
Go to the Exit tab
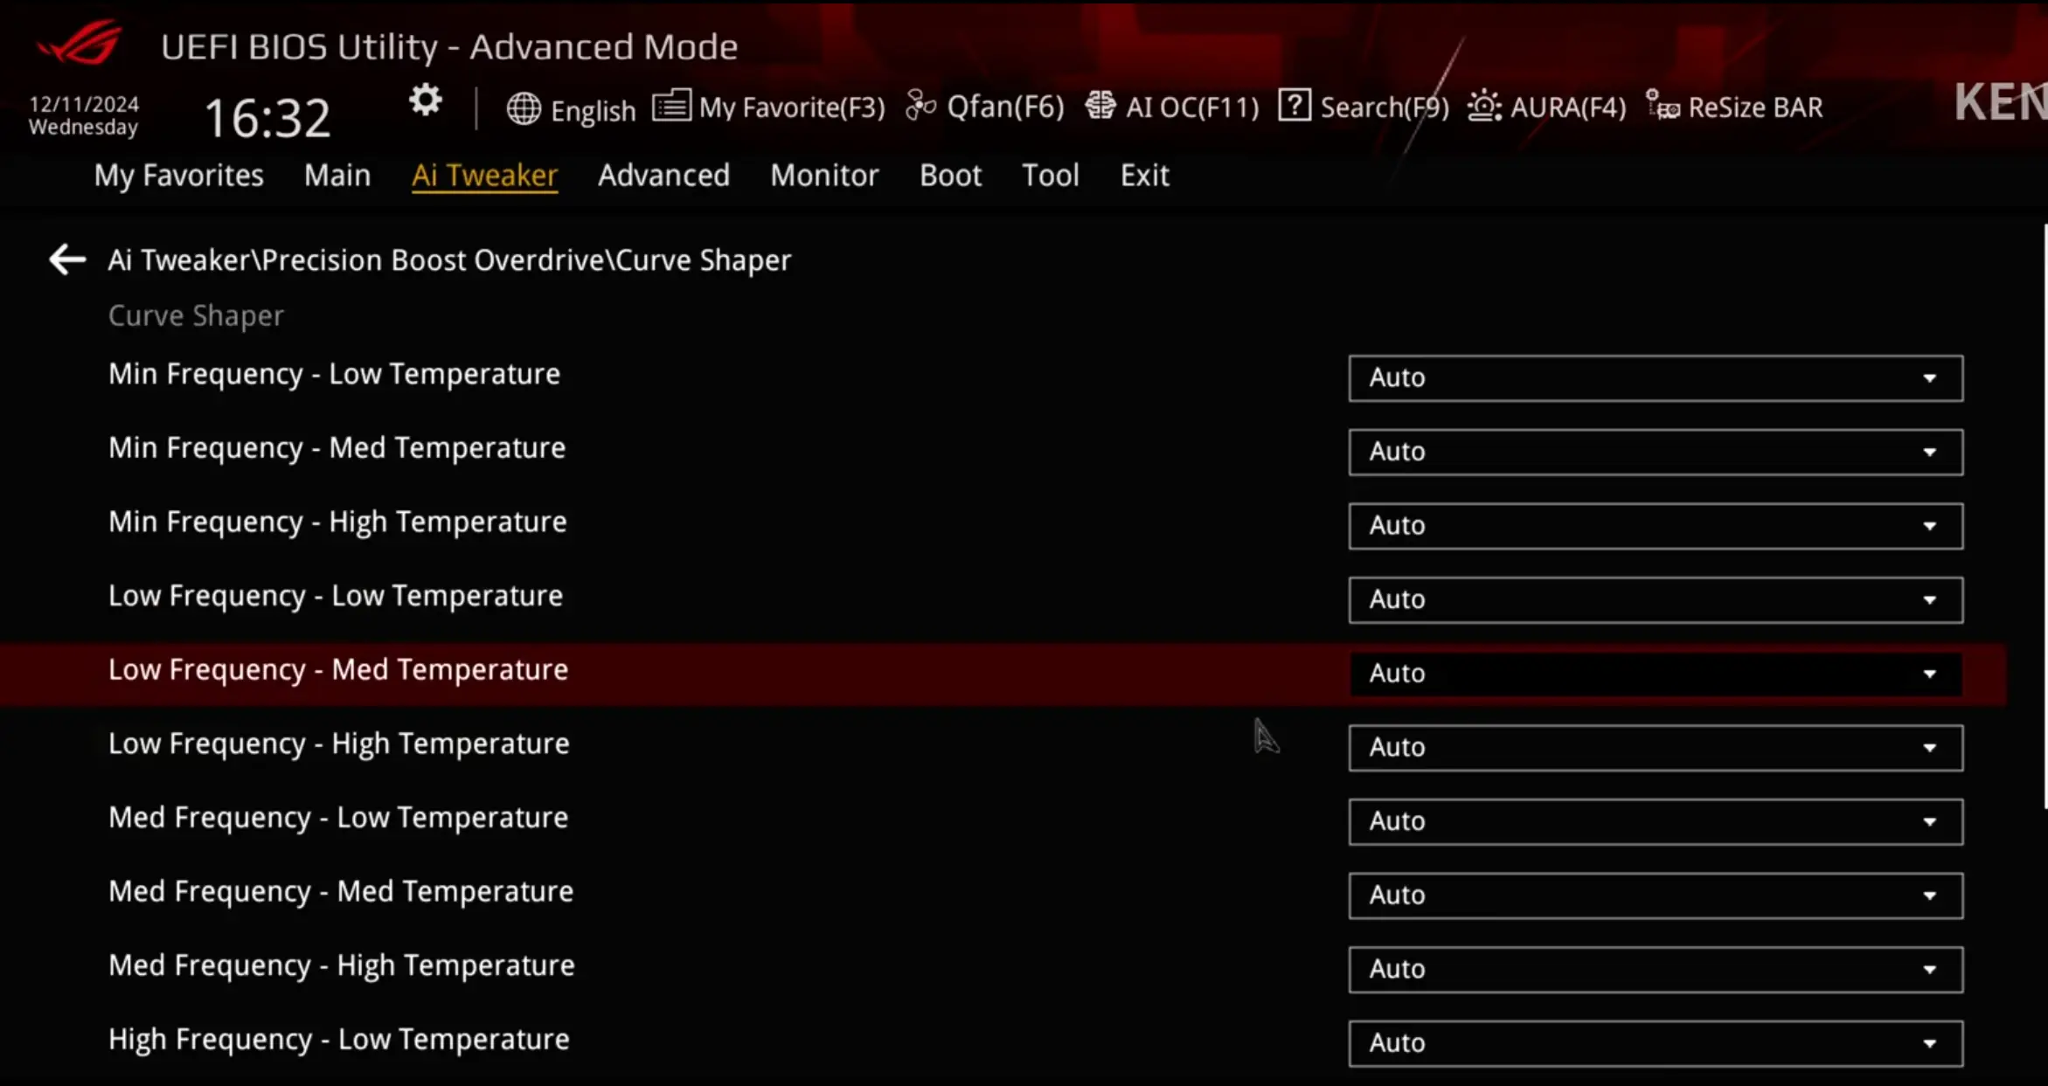tap(1144, 176)
